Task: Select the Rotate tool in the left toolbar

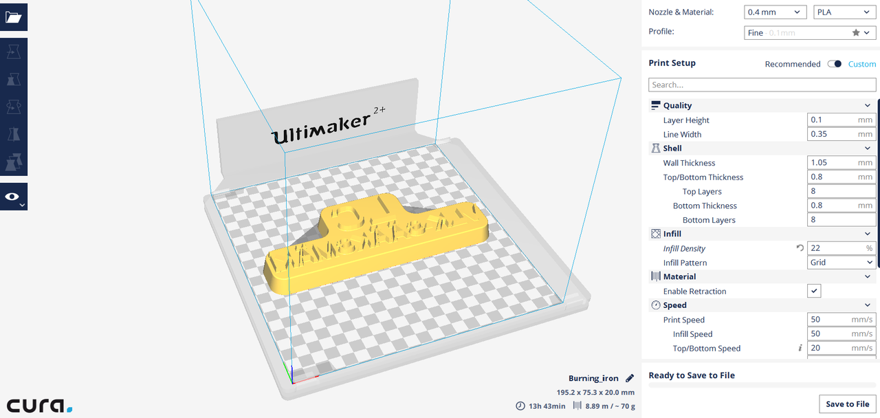Action: tap(14, 107)
